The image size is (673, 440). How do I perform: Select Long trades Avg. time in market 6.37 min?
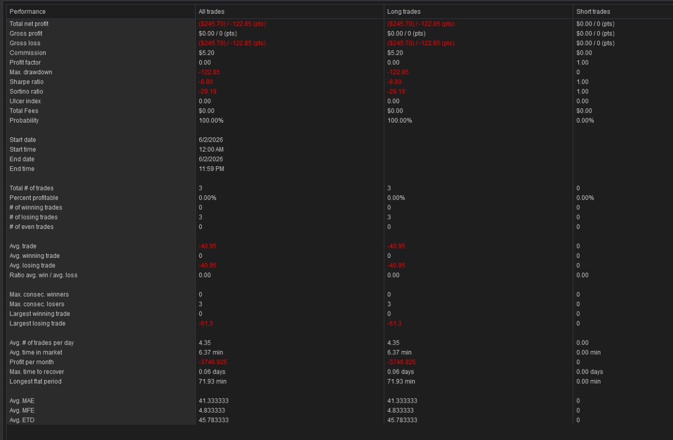(400, 353)
